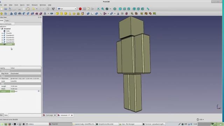Create a Sphere primitive
This screenshot has height=126, width=224.
65,14
